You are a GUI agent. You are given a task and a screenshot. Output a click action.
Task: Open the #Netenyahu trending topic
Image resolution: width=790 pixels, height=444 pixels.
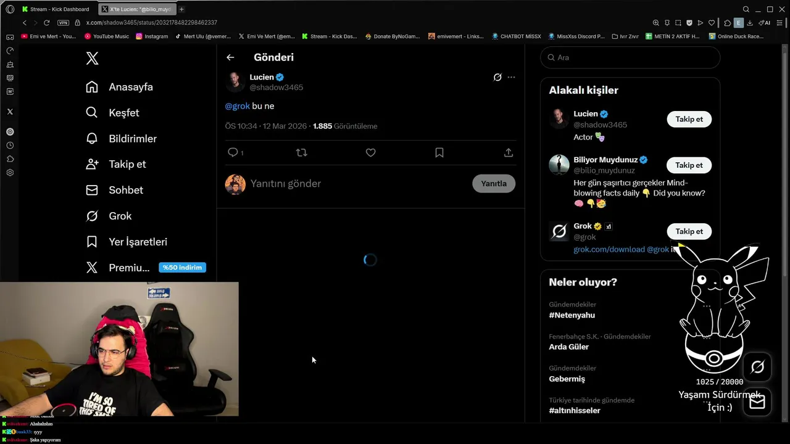tap(572, 315)
